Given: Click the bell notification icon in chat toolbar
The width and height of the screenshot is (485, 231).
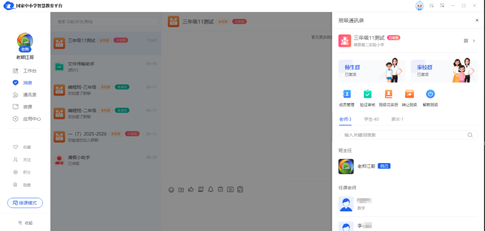Looking at the screenshot, I should pos(210,189).
